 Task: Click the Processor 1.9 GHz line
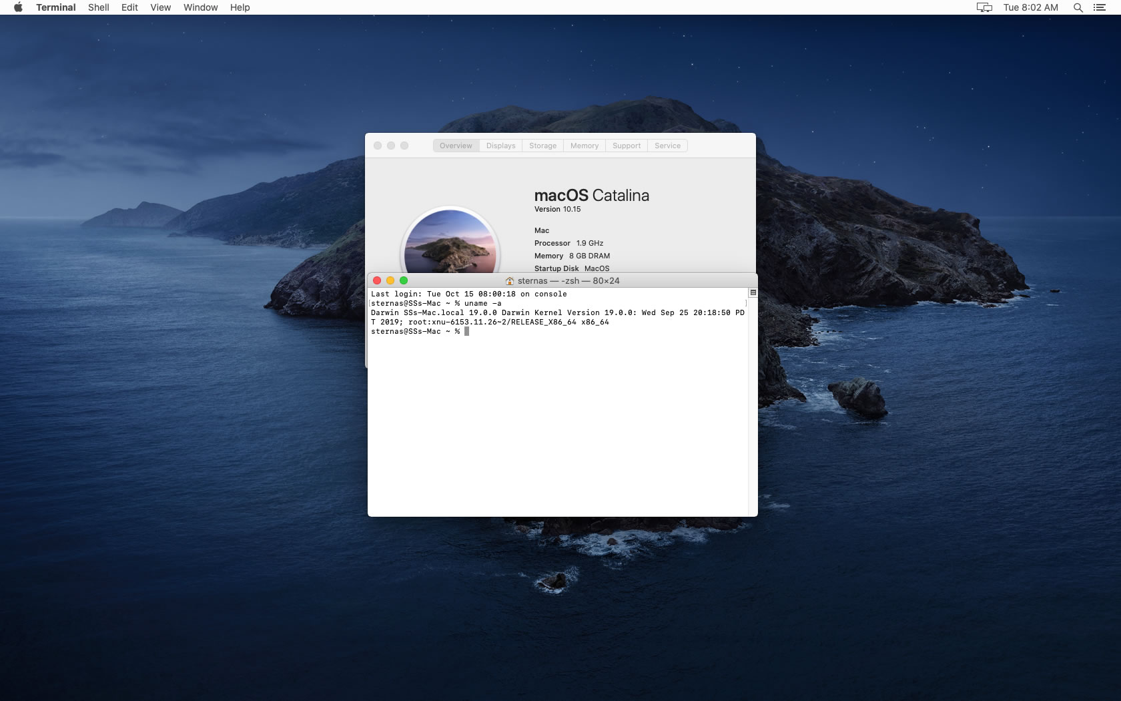coord(569,243)
